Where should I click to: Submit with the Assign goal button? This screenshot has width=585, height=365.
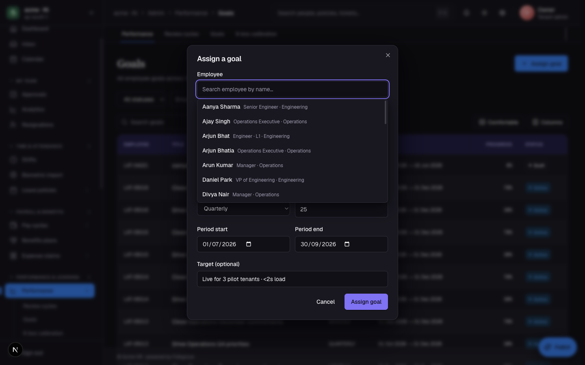coord(366,302)
